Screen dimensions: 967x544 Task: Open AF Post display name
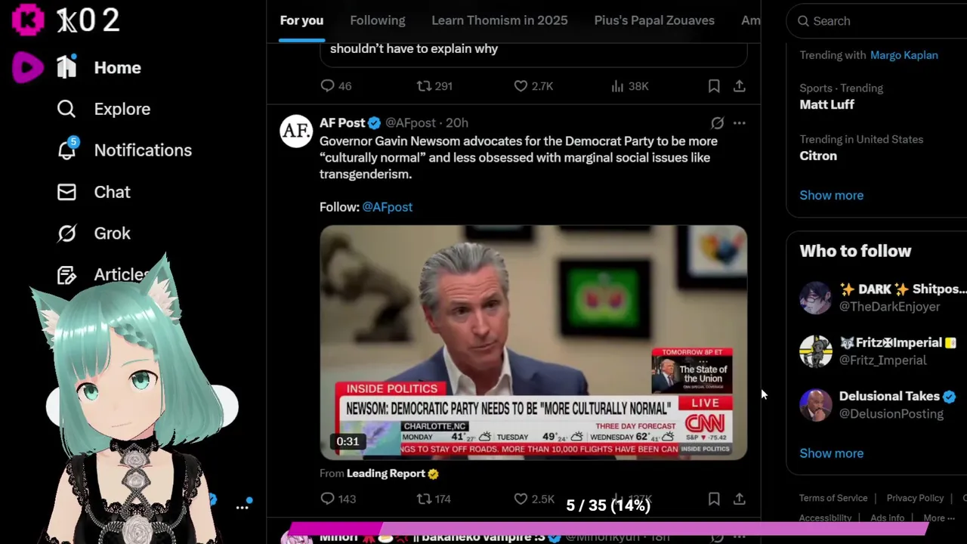point(342,122)
